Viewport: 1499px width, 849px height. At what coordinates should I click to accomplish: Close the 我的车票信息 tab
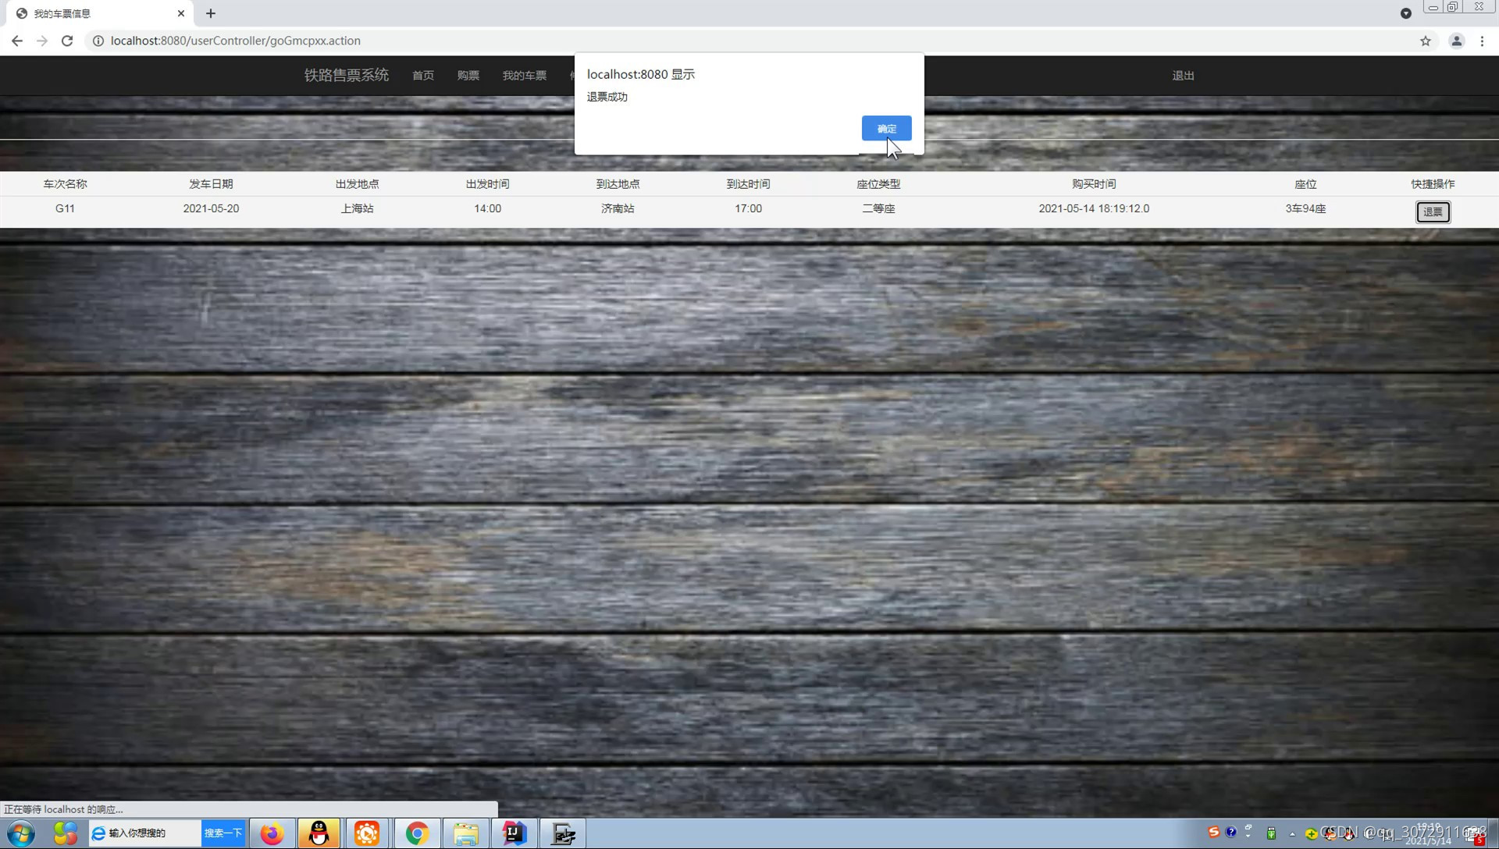click(181, 13)
